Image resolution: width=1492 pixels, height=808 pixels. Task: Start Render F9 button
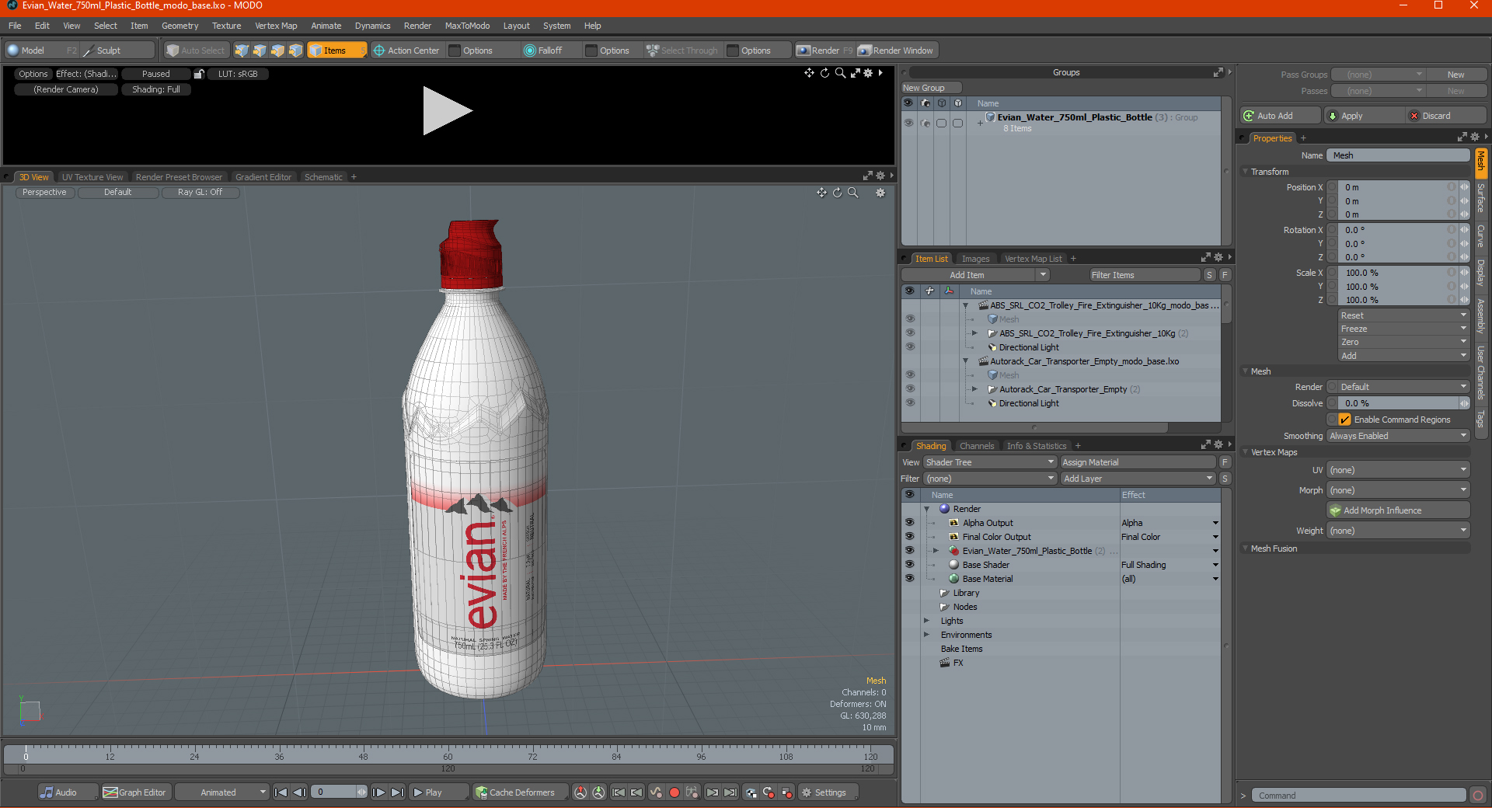pyautogui.click(x=824, y=50)
